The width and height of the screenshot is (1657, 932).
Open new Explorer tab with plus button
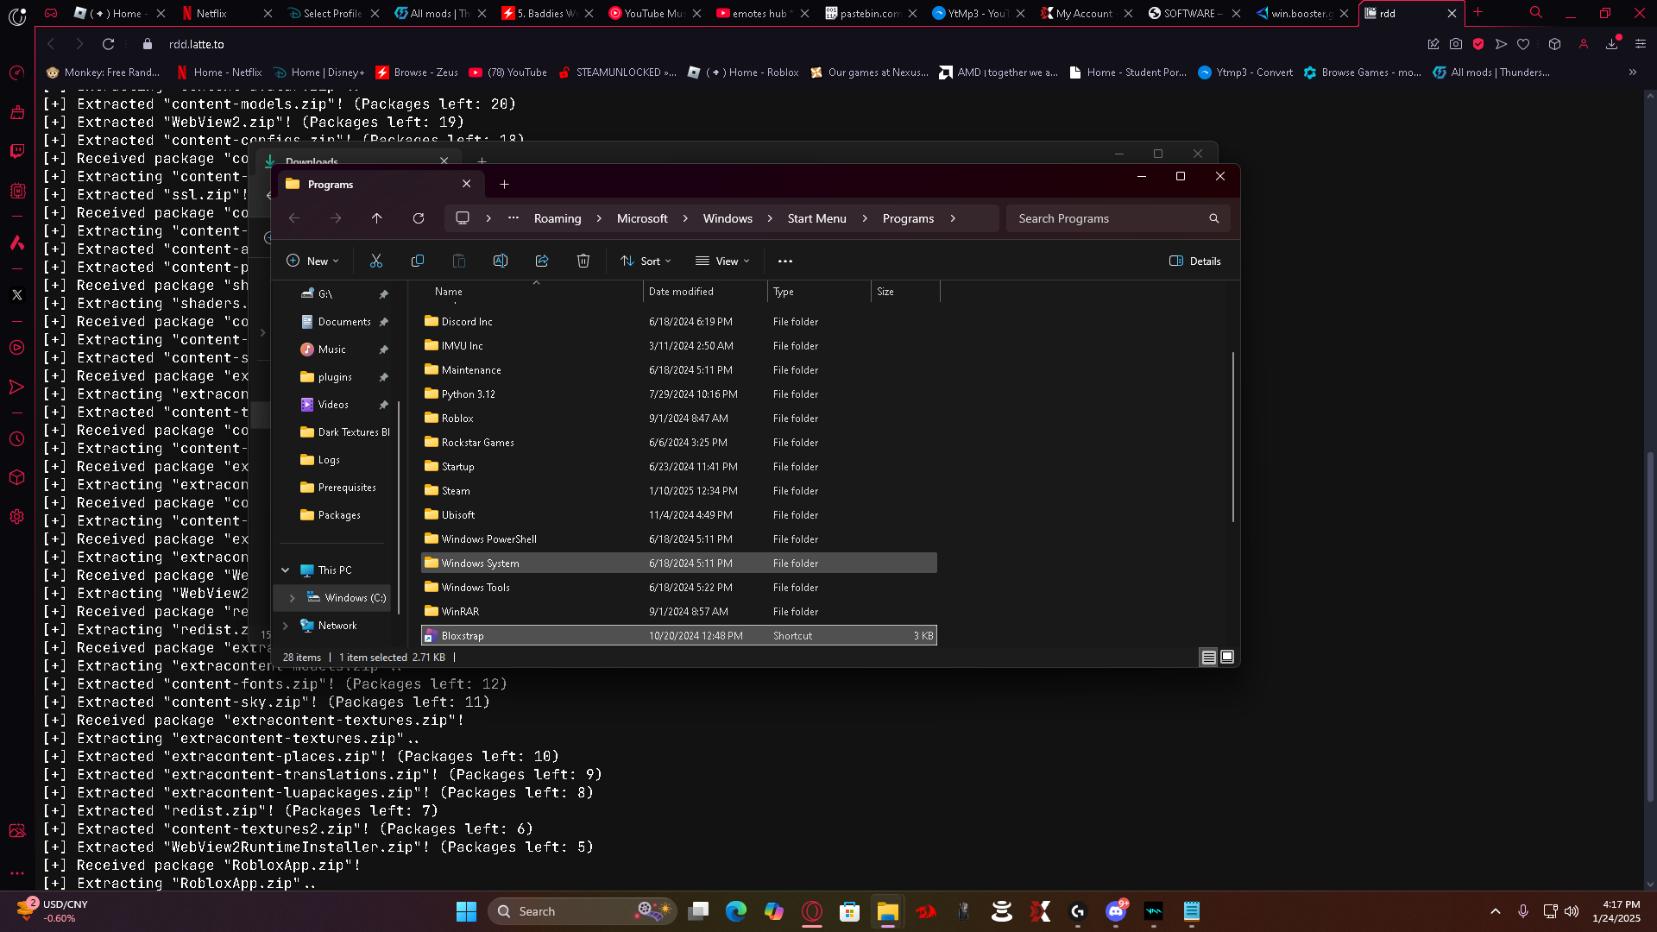[505, 184]
